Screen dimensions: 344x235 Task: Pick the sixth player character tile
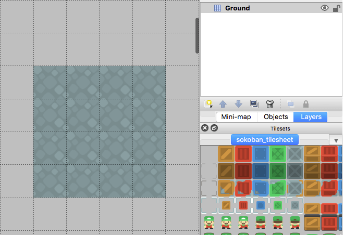295,223
